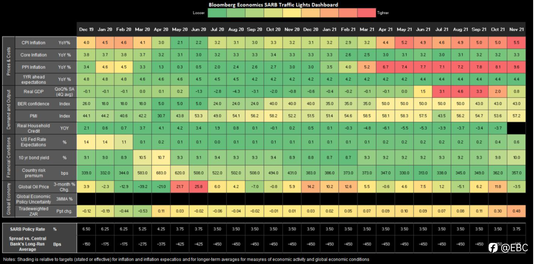The height and width of the screenshot is (264, 534).
Task: Click the PMI row label
Action: (34, 116)
